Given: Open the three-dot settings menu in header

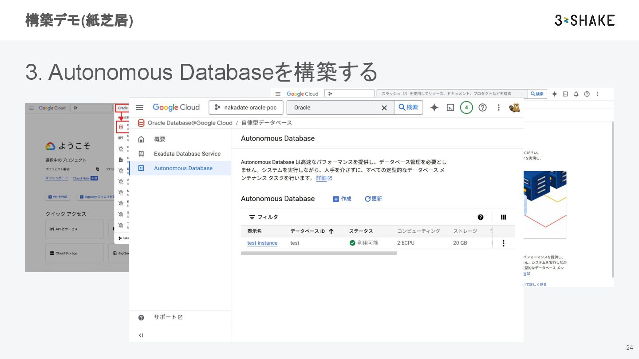Looking at the screenshot, I should (498, 107).
